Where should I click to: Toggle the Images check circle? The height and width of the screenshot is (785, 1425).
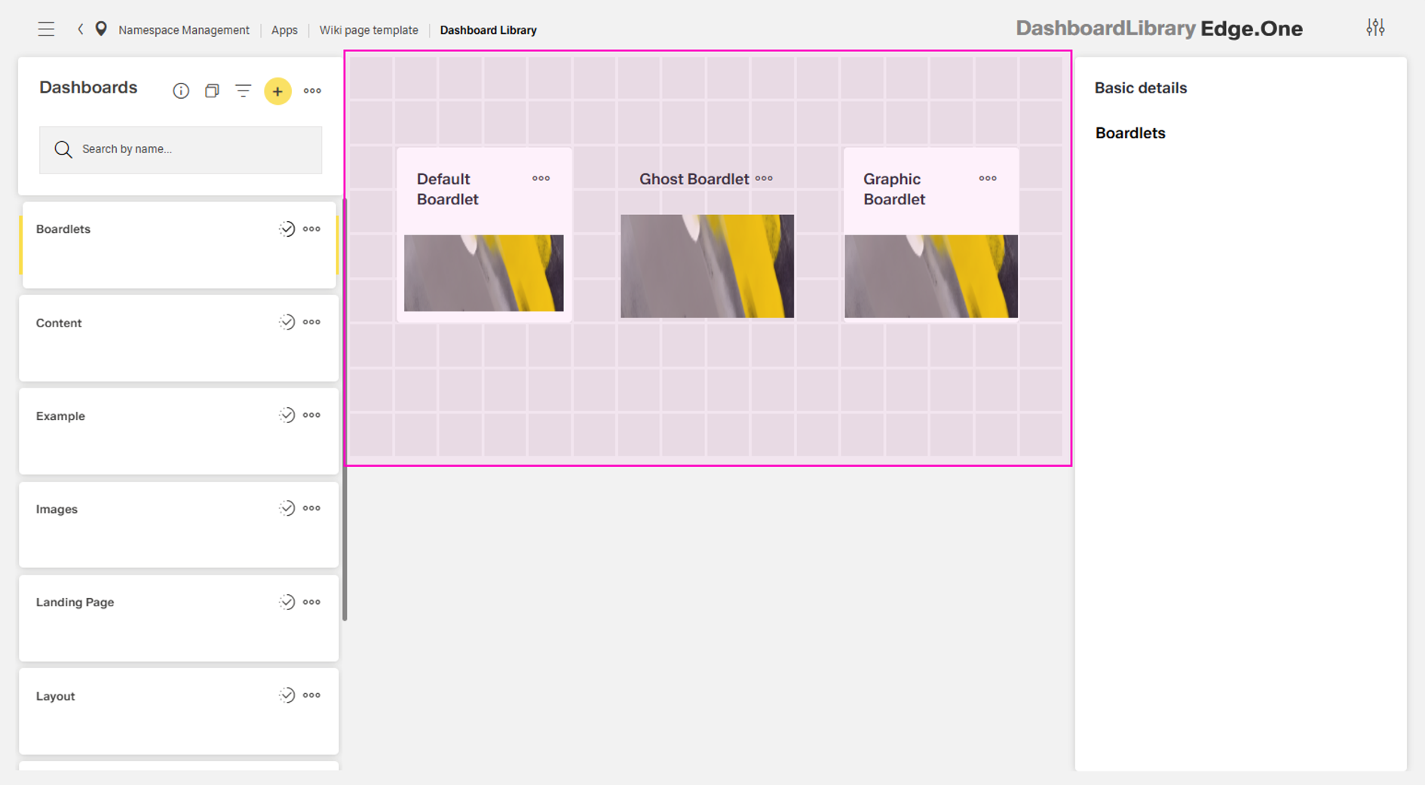tap(287, 509)
